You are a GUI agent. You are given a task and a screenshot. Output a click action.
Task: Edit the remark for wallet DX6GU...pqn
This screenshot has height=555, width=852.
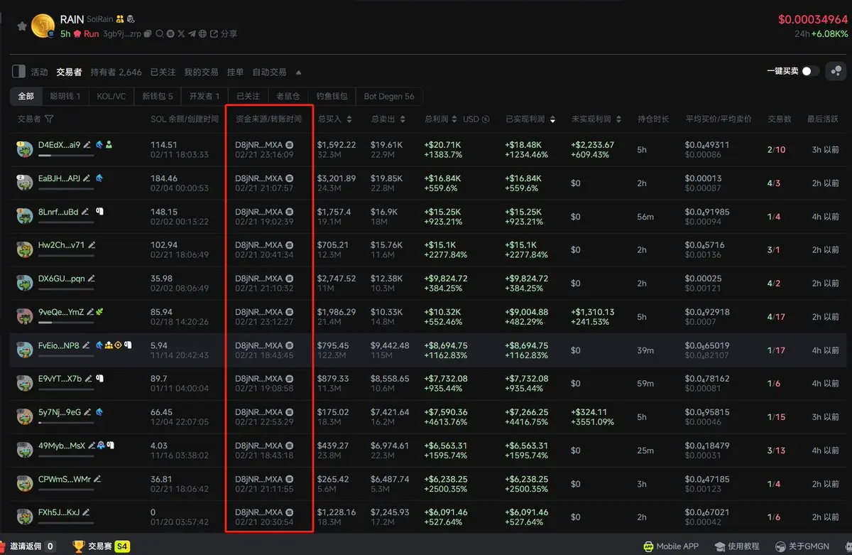[92, 279]
